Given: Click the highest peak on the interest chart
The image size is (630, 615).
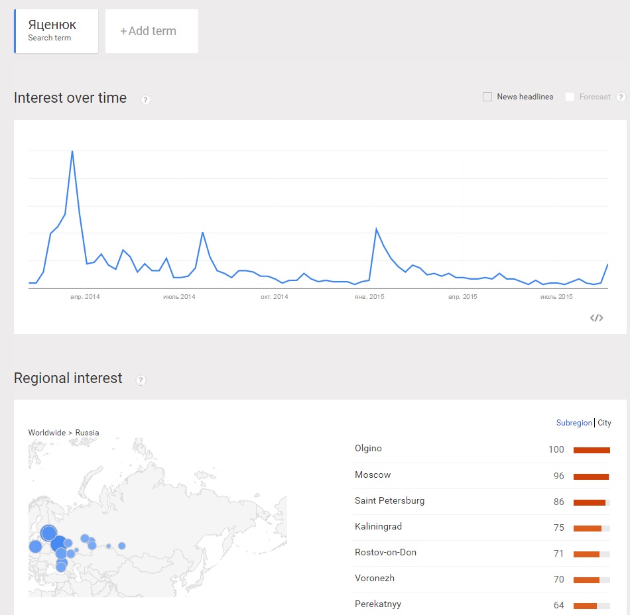Looking at the screenshot, I should click(x=72, y=152).
